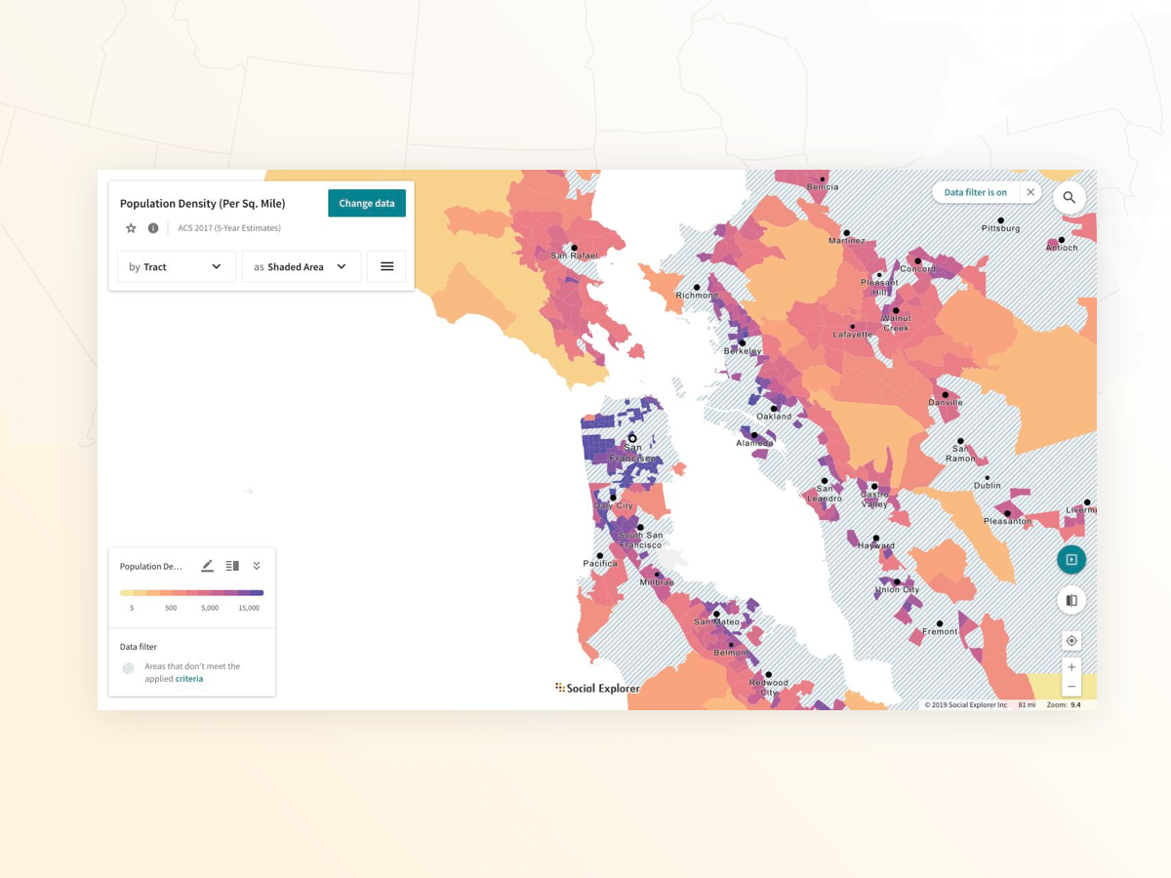
Task: Open the layer options hamburger menu
Action: (386, 266)
